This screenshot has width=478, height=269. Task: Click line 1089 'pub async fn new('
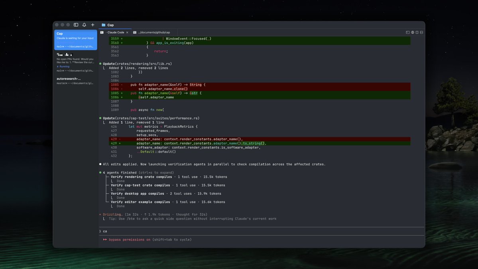coord(147,110)
